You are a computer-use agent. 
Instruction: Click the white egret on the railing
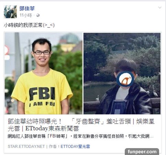pos(98,98)
